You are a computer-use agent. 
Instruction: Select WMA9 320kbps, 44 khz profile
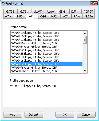point(47,50)
